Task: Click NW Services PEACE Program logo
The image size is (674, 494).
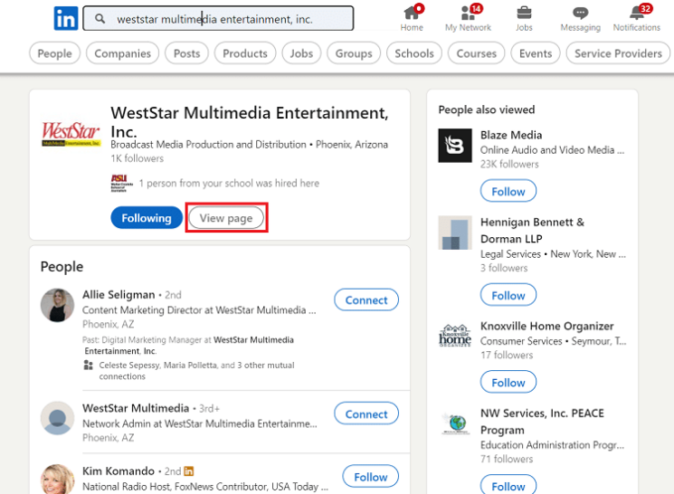Action: [x=455, y=423]
